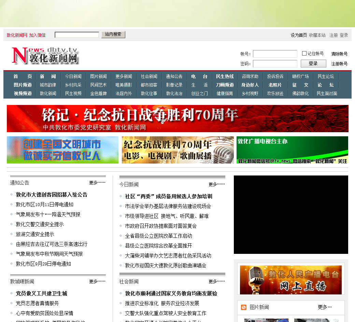Image resolution: width=355 pixels, height=322 pixels.
Task: Open 敦化市大德创客园招募入驻公告
Action: point(52,195)
